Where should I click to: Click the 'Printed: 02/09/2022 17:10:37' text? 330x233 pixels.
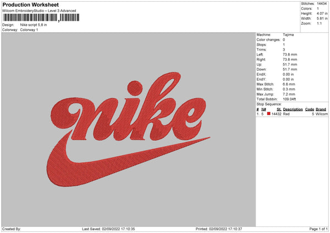point(219,229)
